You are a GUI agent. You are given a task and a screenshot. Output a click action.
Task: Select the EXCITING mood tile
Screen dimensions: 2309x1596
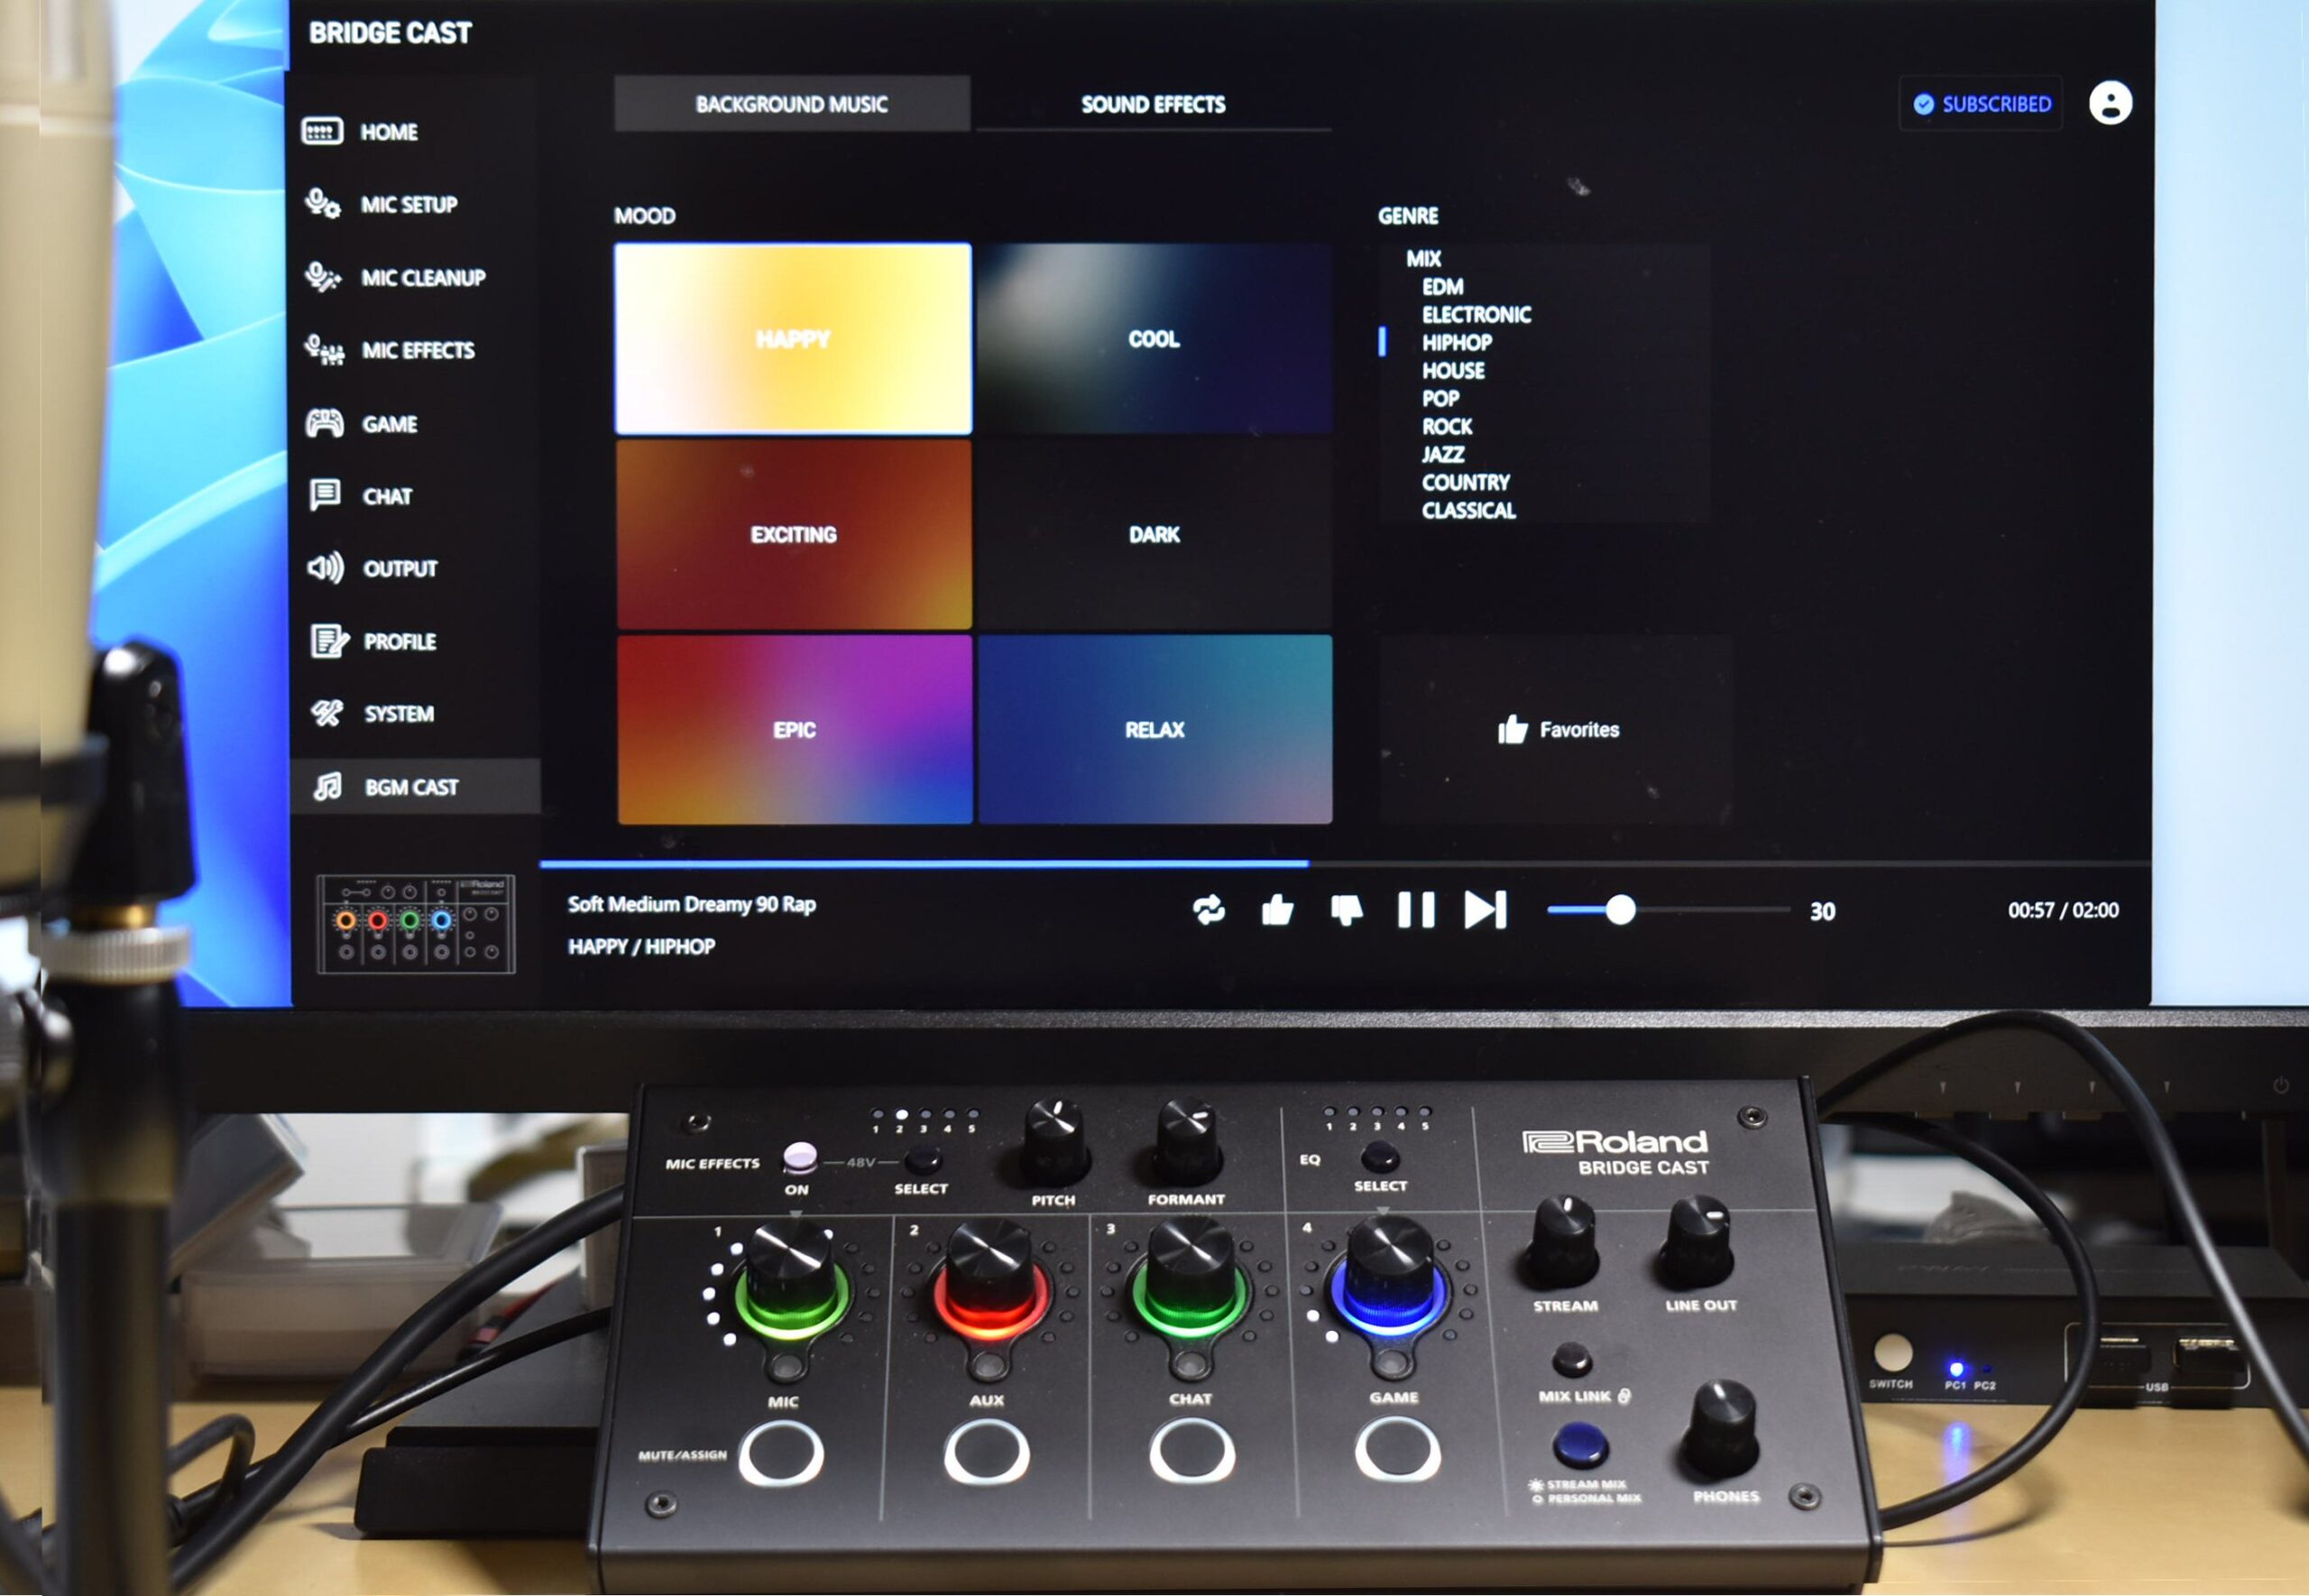pos(794,534)
